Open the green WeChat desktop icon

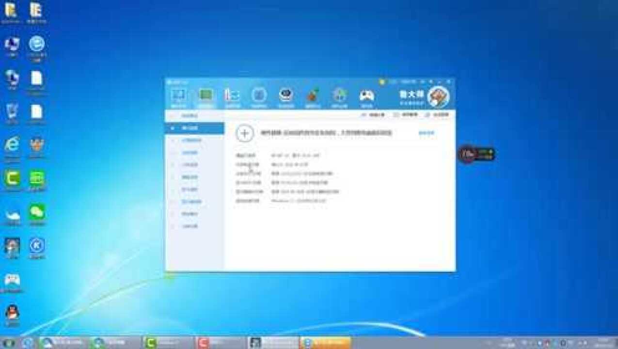[x=37, y=212]
